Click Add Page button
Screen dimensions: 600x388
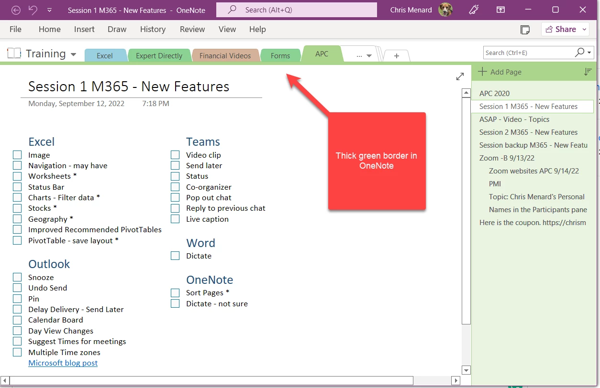click(500, 72)
